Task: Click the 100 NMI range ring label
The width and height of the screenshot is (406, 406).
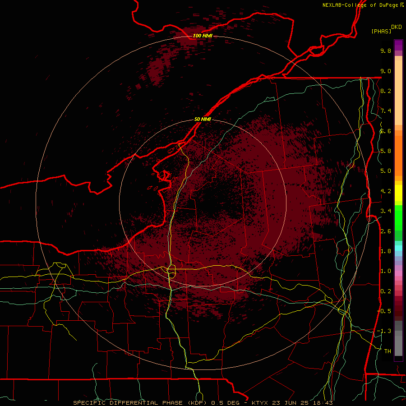Action: [203, 36]
